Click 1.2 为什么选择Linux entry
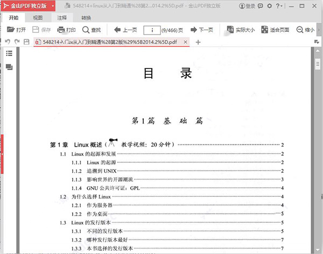 tap(172, 197)
